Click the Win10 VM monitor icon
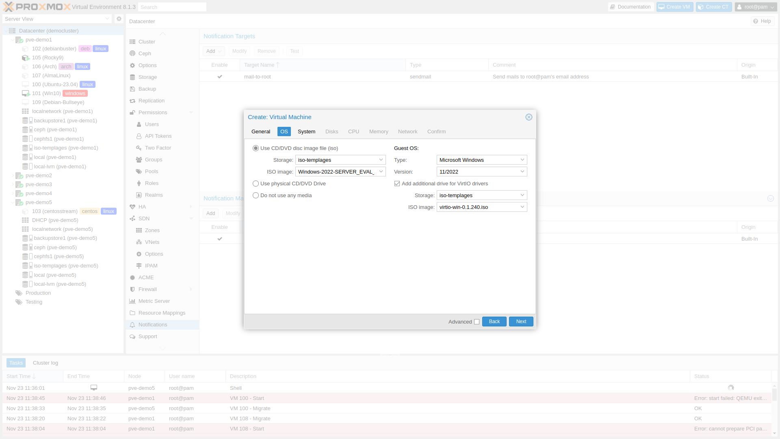Image resolution: width=780 pixels, height=439 pixels. 26,93
